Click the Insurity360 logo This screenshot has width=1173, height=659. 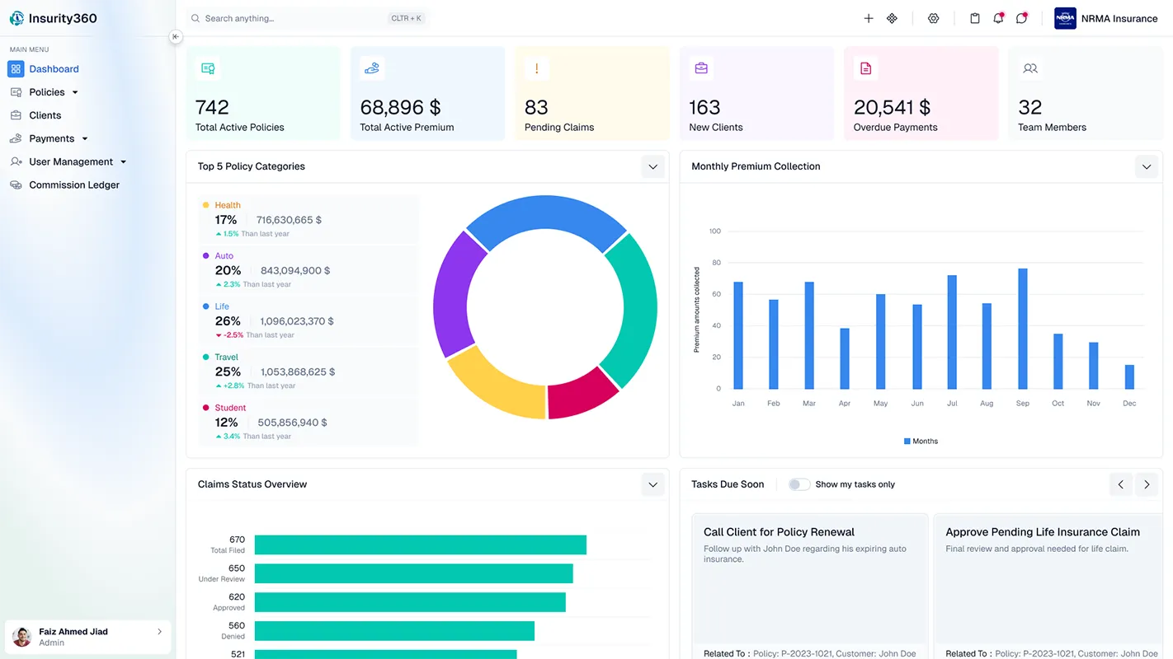point(53,17)
